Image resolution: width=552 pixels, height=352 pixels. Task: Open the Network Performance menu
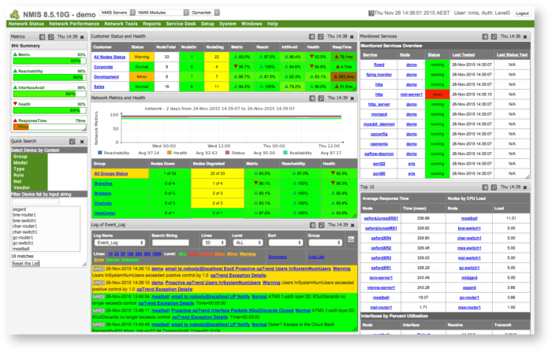pyautogui.click(x=74, y=24)
